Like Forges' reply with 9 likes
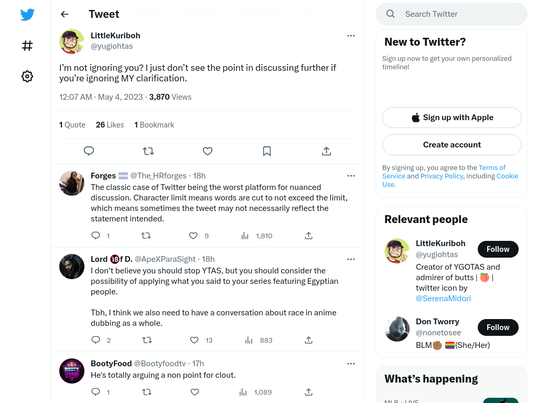 [193, 236]
